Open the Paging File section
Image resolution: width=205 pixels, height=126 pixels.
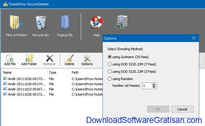coord(65,26)
